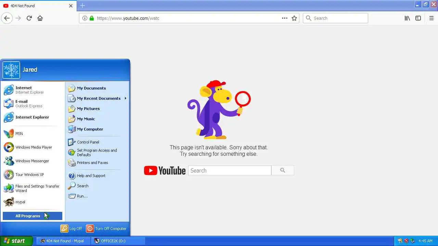Open the Library icon in the toolbar

pos(407,18)
